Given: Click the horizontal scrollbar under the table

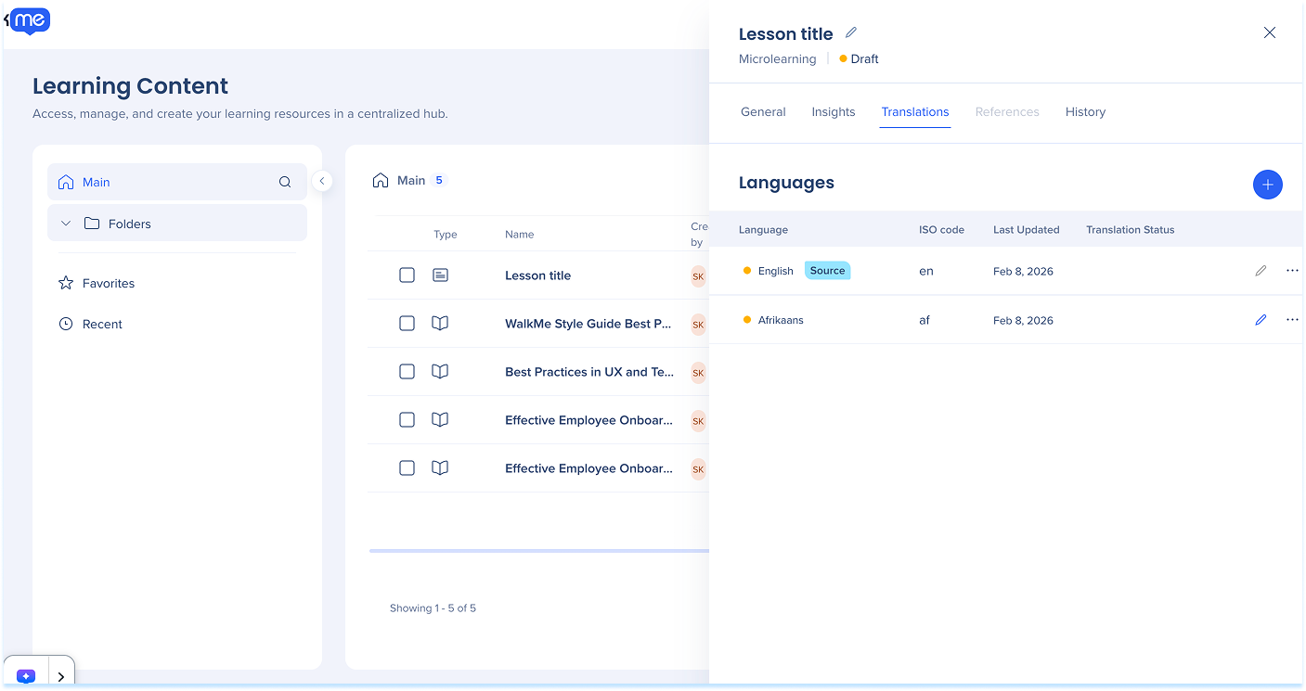Looking at the screenshot, I should click(x=538, y=551).
